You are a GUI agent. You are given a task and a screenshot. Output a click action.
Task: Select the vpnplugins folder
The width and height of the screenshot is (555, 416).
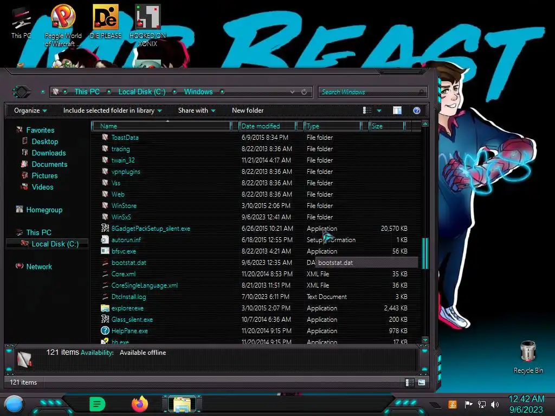[x=126, y=172]
